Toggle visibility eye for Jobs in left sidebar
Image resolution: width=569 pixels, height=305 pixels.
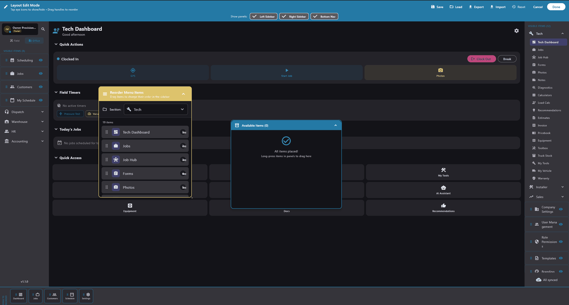point(41,74)
